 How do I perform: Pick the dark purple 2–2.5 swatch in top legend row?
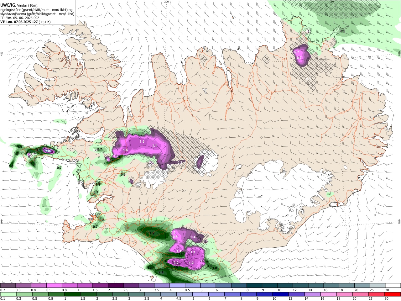pyautogui.click(x=115, y=286)
